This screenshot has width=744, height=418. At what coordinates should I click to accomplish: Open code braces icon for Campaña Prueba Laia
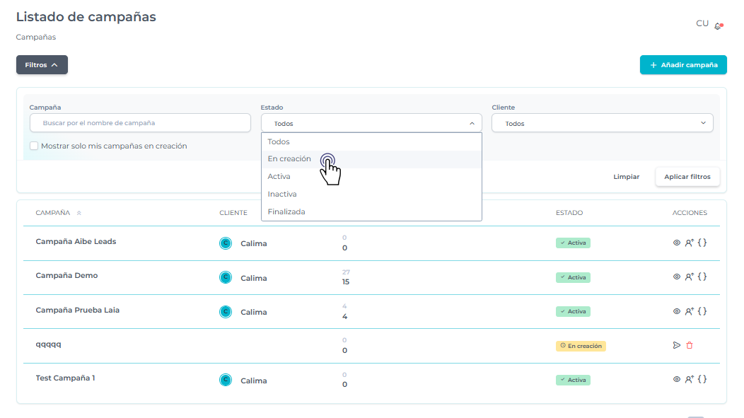(x=702, y=310)
